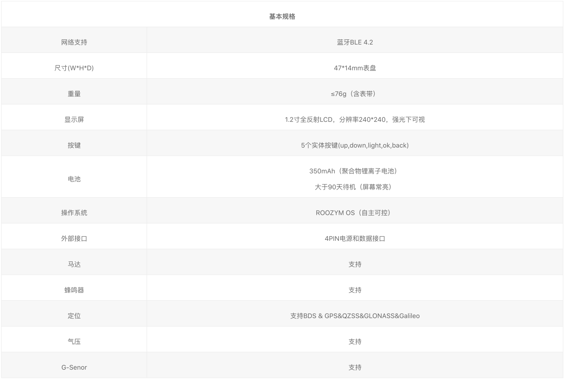Click the 4PIN电源和数据接口 value
The width and height of the screenshot is (564, 379).
pos(355,239)
